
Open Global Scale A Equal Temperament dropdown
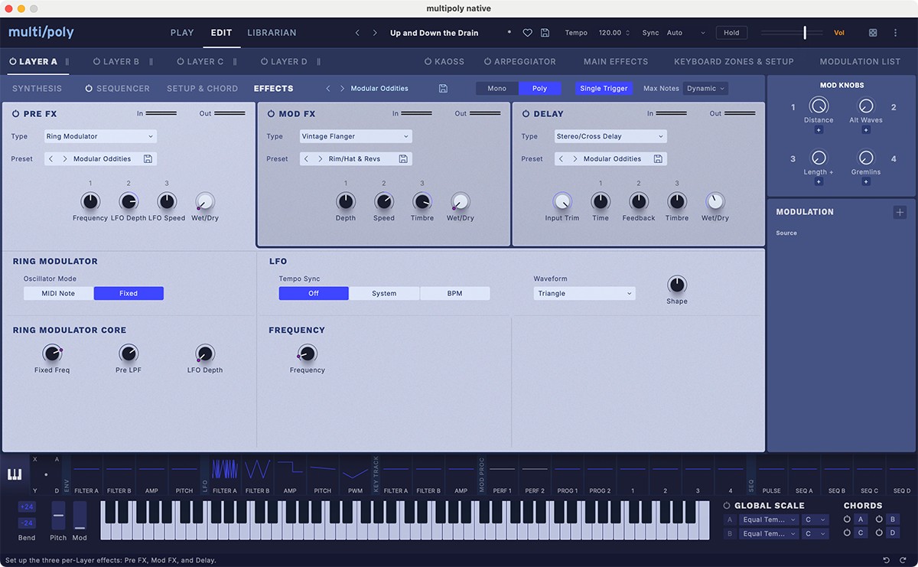pyautogui.click(x=769, y=520)
